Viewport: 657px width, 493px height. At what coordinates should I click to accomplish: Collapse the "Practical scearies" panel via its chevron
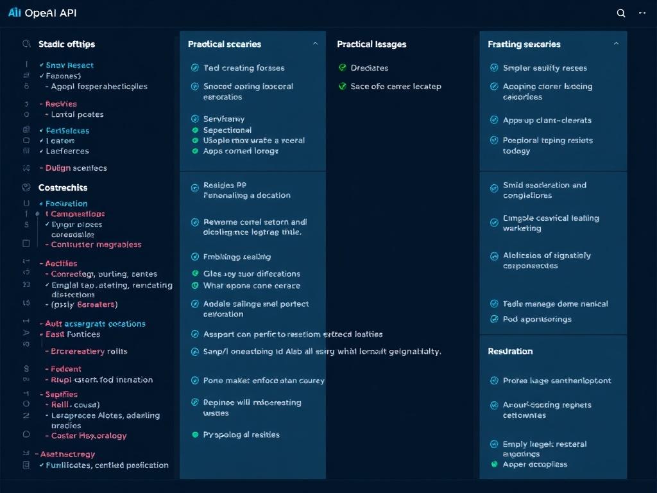tap(315, 44)
